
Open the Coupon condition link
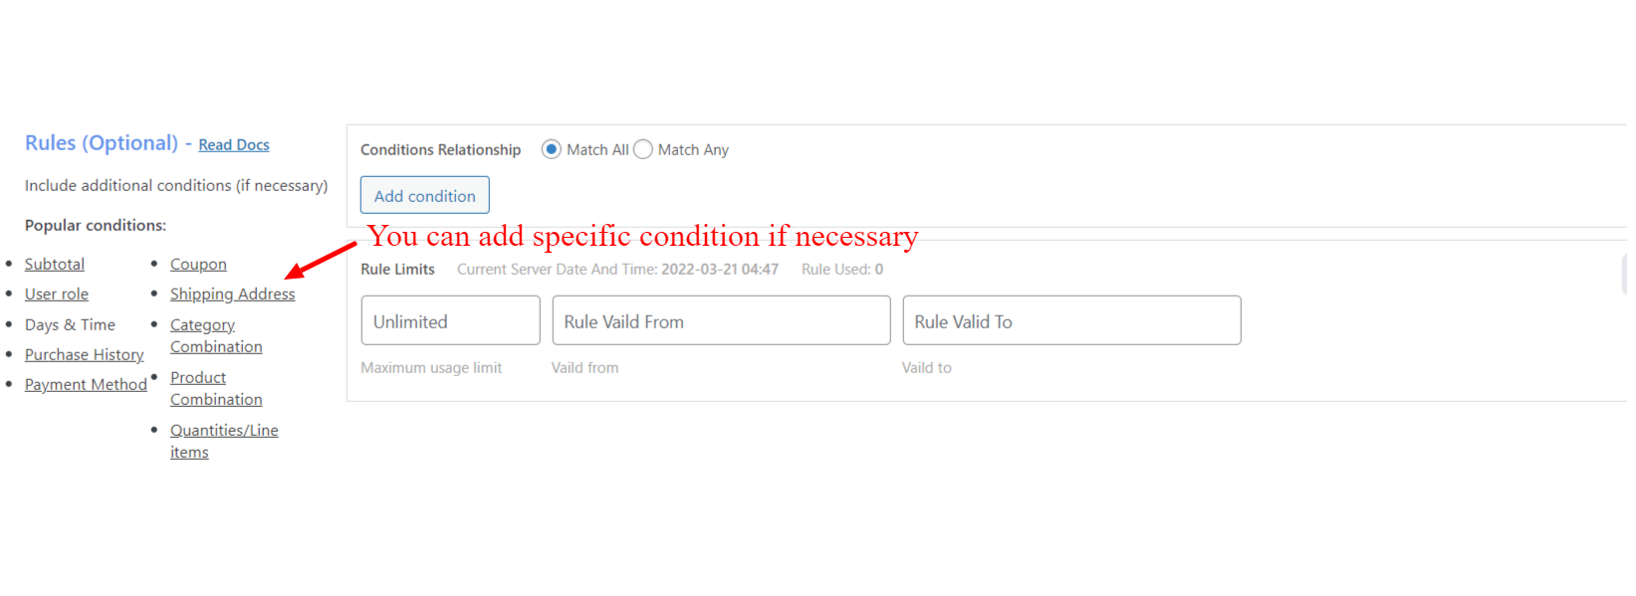(198, 265)
